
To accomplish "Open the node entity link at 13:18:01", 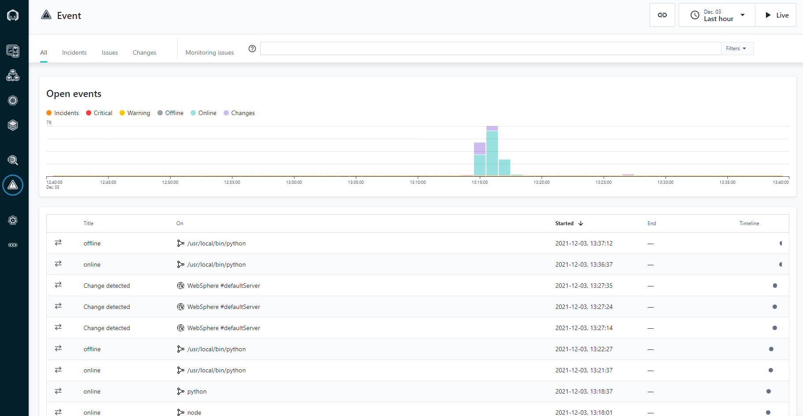I will (x=194, y=412).
